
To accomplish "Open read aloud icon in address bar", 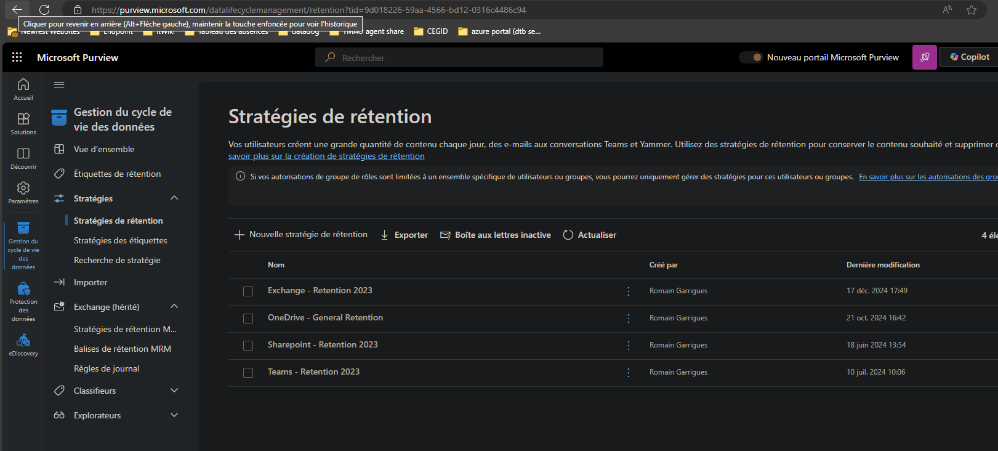I will [x=947, y=10].
